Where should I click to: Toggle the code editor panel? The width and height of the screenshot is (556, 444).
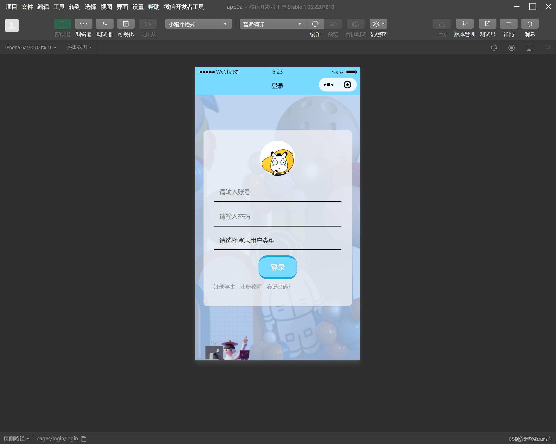83,24
